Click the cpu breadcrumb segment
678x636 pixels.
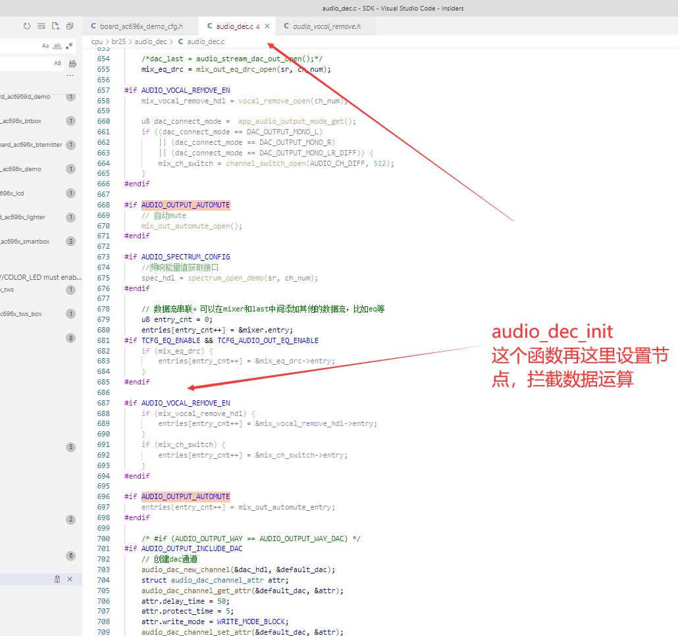[97, 41]
